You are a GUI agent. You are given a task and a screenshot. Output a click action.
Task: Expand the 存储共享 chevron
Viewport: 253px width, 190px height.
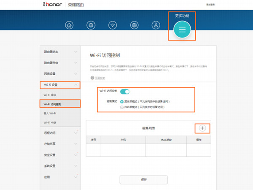click(75, 144)
